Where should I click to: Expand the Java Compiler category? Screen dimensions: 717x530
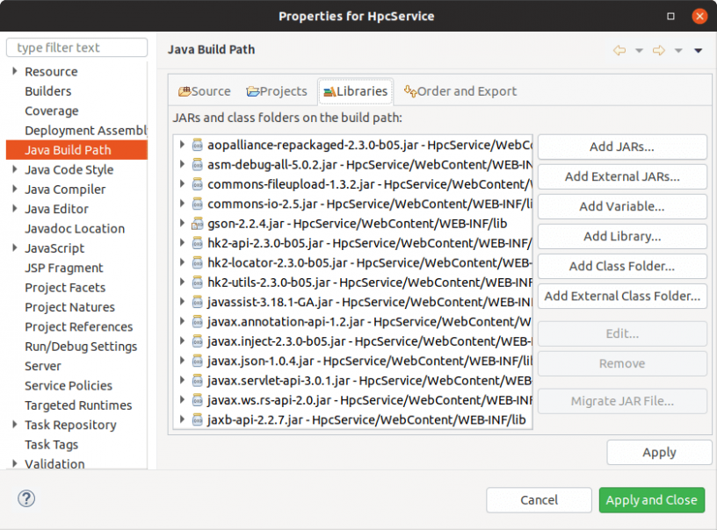pyautogui.click(x=15, y=189)
